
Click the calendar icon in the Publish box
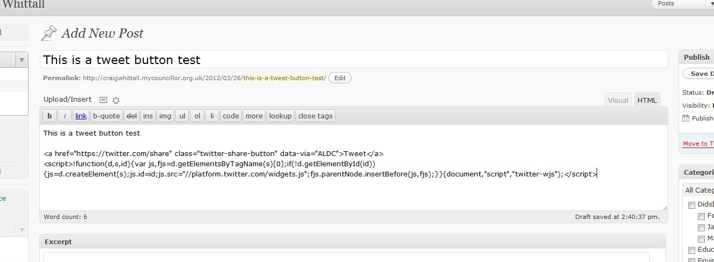[685, 118]
